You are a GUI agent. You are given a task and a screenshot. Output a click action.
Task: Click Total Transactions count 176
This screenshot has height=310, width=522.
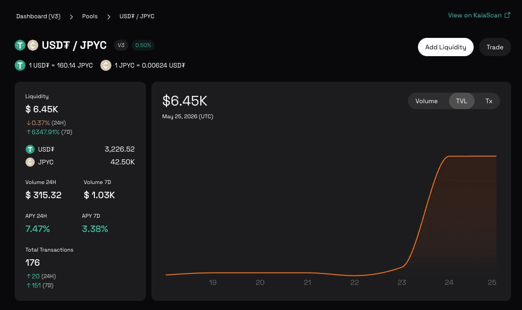(x=33, y=263)
